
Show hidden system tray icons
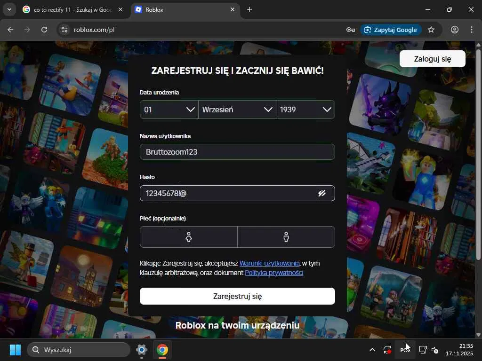pyautogui.click(x=372, y=350)
